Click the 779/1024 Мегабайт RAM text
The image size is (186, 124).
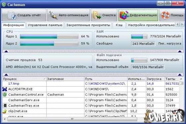[x=166, y=36]
